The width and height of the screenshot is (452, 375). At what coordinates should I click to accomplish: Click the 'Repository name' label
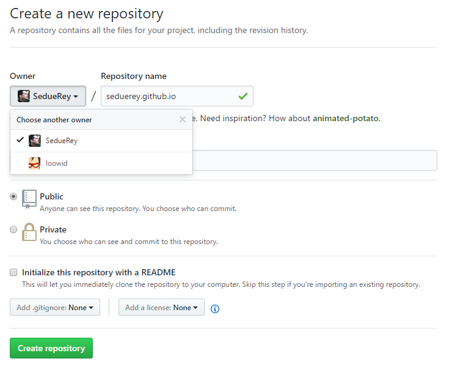134,76
